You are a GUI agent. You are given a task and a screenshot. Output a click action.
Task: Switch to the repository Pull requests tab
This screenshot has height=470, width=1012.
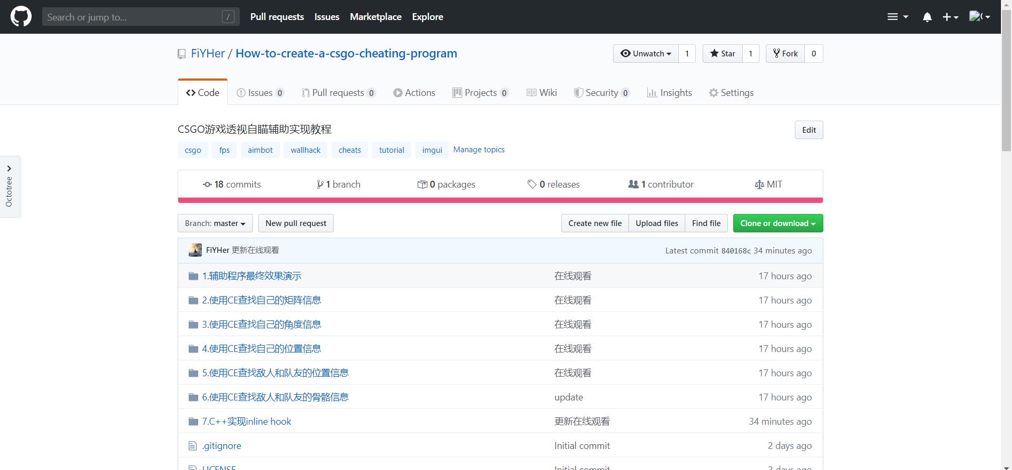338,93
